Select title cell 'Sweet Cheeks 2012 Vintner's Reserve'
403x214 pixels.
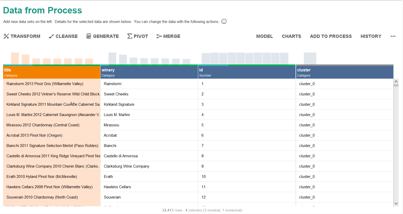[x=52, y=94]
